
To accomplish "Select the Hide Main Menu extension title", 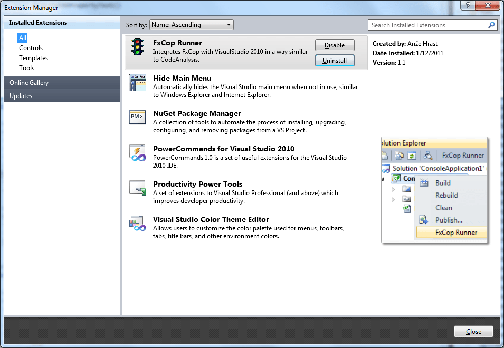I will [182, 78].
